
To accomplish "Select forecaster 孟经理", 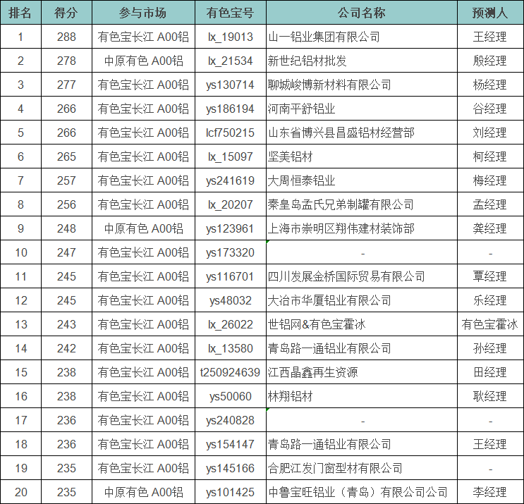I will tap(490, 204).
